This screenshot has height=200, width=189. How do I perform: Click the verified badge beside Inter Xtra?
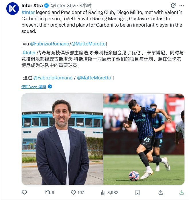click(47, 6)
